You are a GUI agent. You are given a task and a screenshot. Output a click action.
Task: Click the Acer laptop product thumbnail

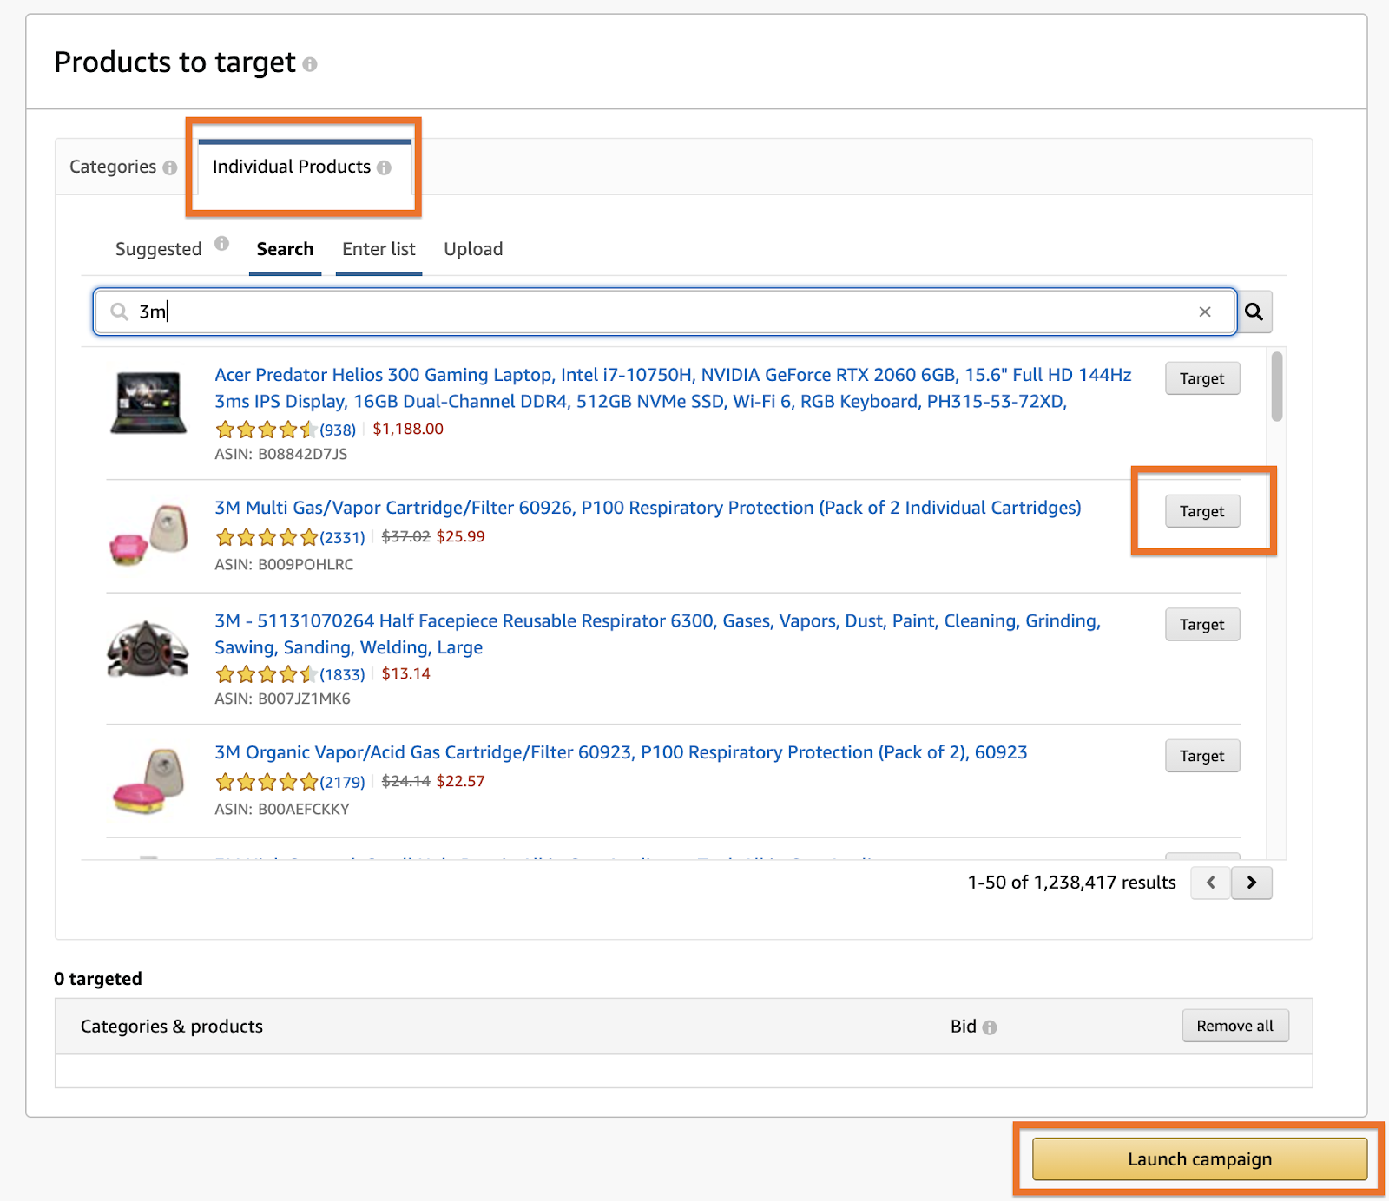148,404
